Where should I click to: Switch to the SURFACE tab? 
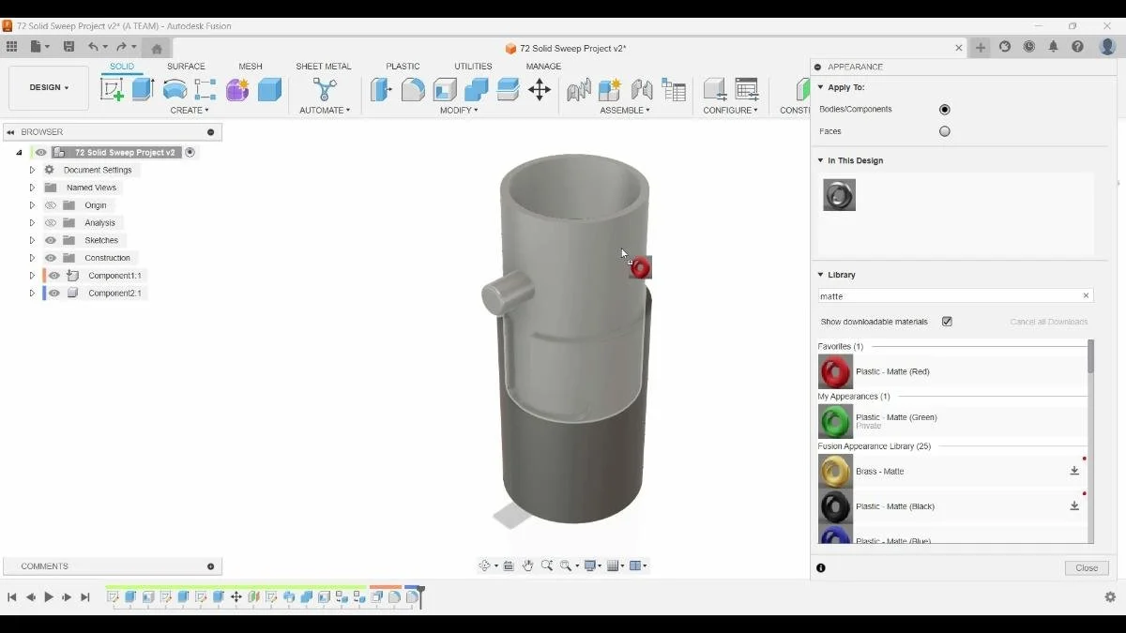(x=186, y=67)
